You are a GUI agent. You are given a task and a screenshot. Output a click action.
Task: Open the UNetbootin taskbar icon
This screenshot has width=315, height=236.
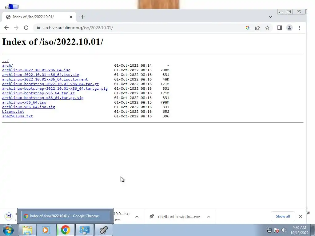103,230
